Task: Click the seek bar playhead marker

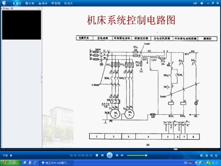Action: [175, 149]
